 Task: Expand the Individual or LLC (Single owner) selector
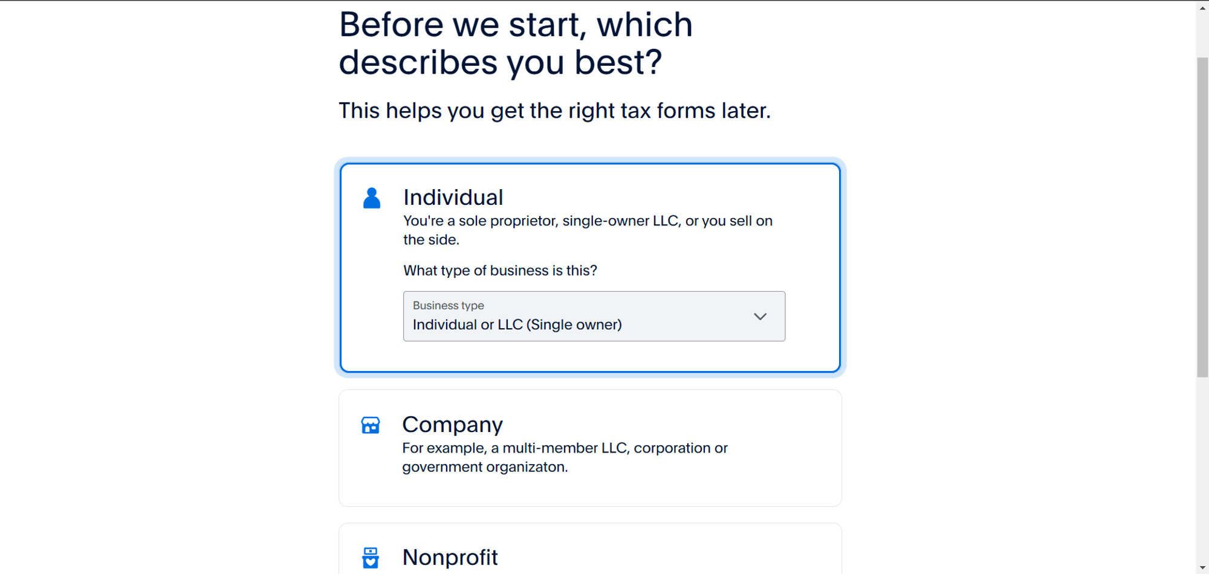coord(594,316)
